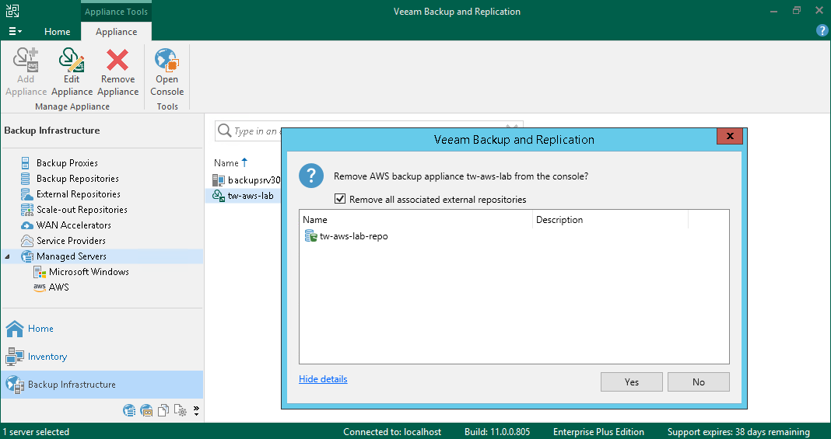Click Storage Infrastructure nav strip icon
The image size is (831, 439).
[129, 410]
